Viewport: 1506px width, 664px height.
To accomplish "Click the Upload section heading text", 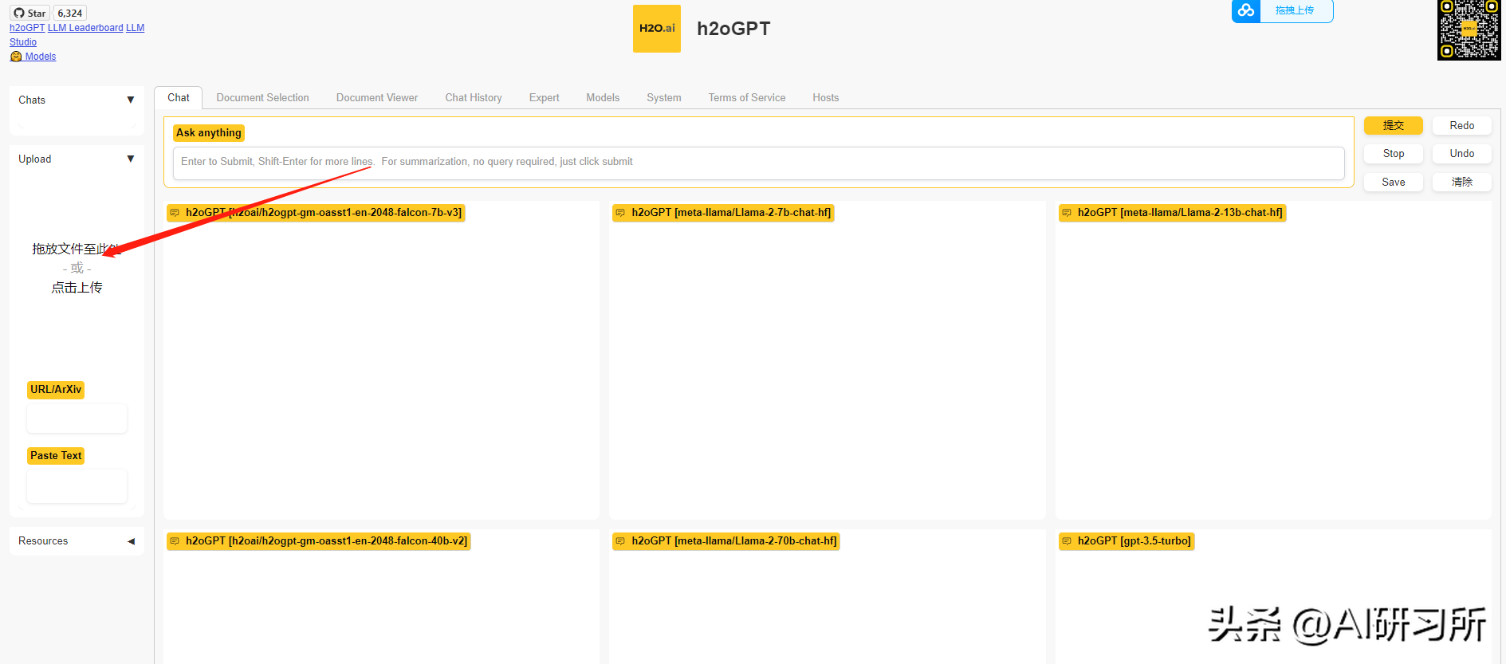I will pyautogui.click(x=35, y=159).
